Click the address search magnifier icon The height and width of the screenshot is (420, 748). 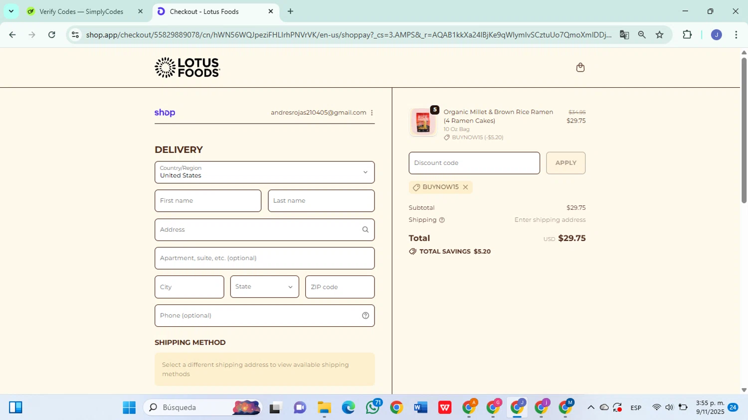tap(365, 230)
